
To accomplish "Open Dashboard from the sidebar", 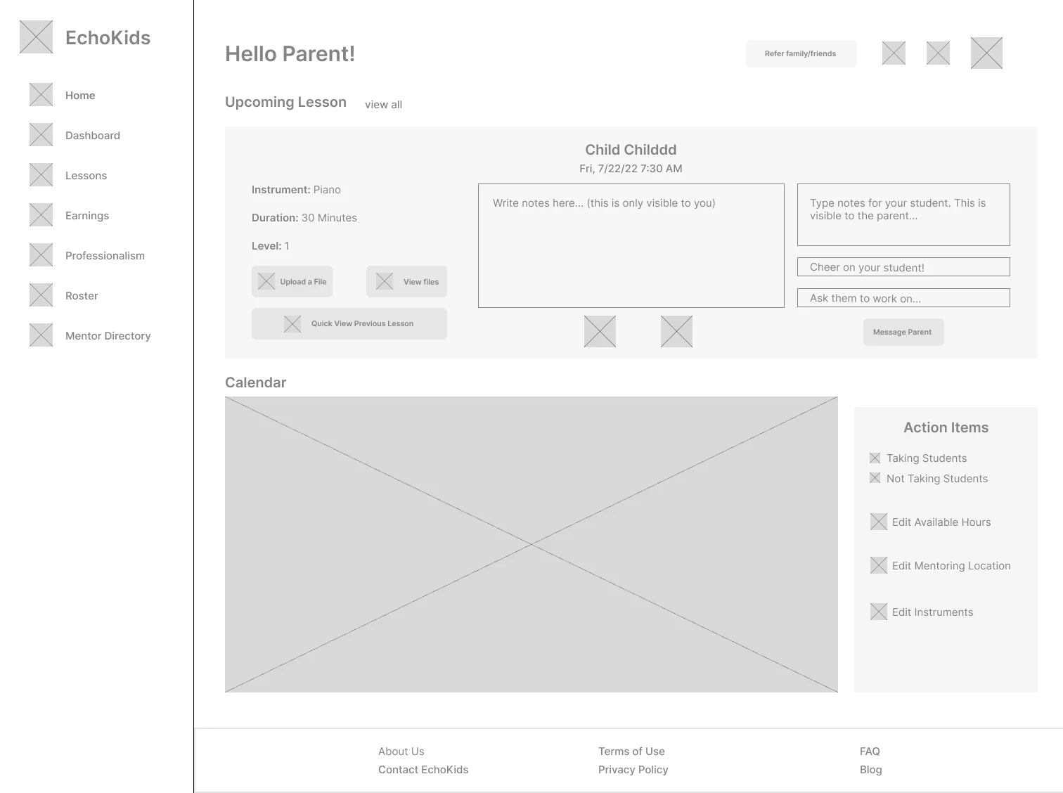I will pos(93,136).
